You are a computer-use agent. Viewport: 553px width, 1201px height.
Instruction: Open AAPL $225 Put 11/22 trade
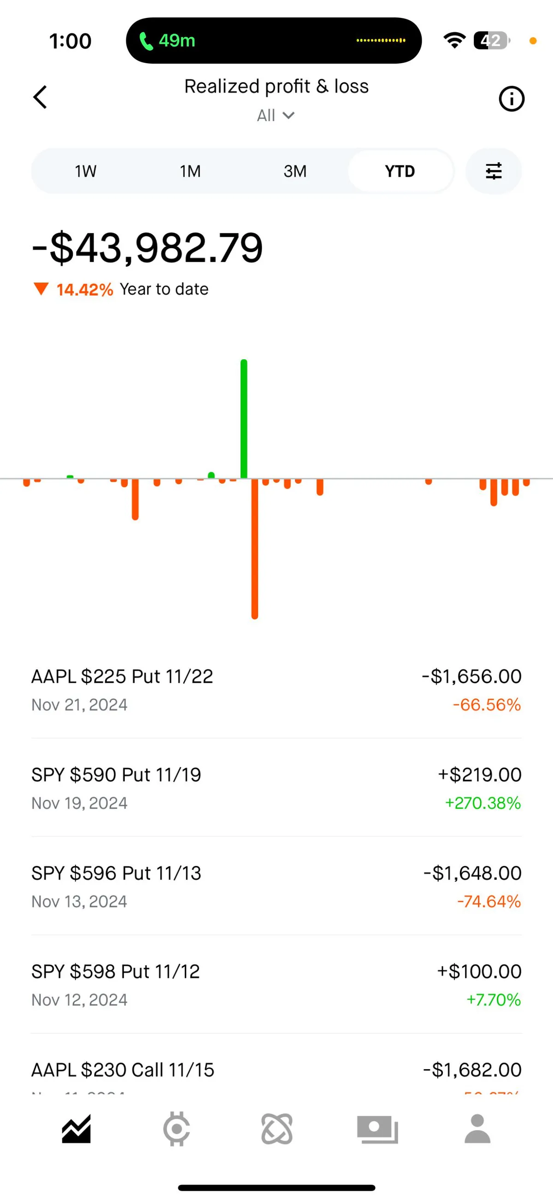point(276,690)
